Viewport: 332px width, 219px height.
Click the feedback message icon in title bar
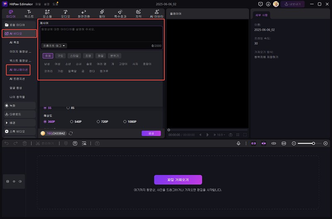260,4
